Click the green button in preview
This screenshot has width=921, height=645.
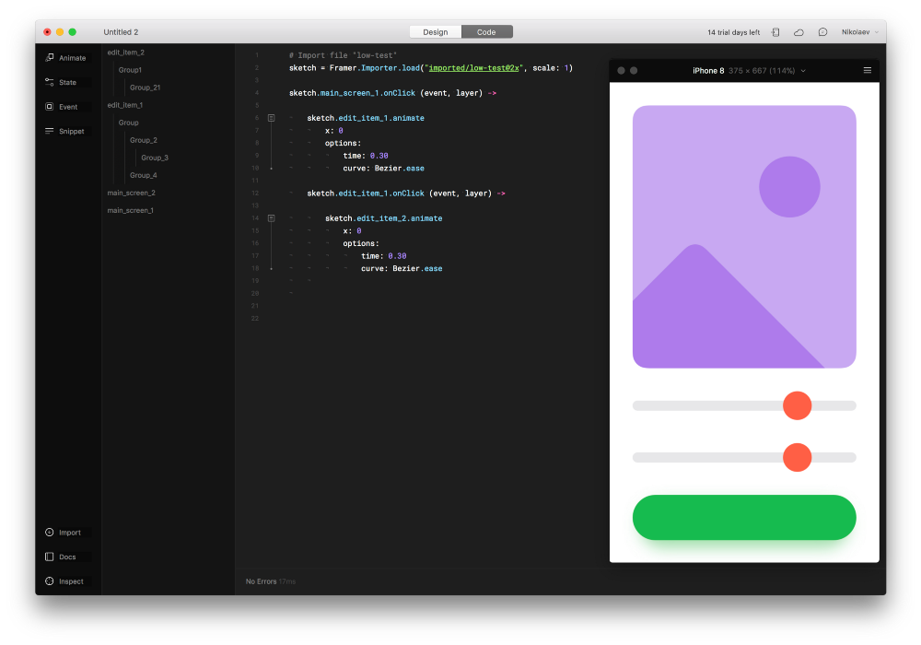click(x=744, y=518)
